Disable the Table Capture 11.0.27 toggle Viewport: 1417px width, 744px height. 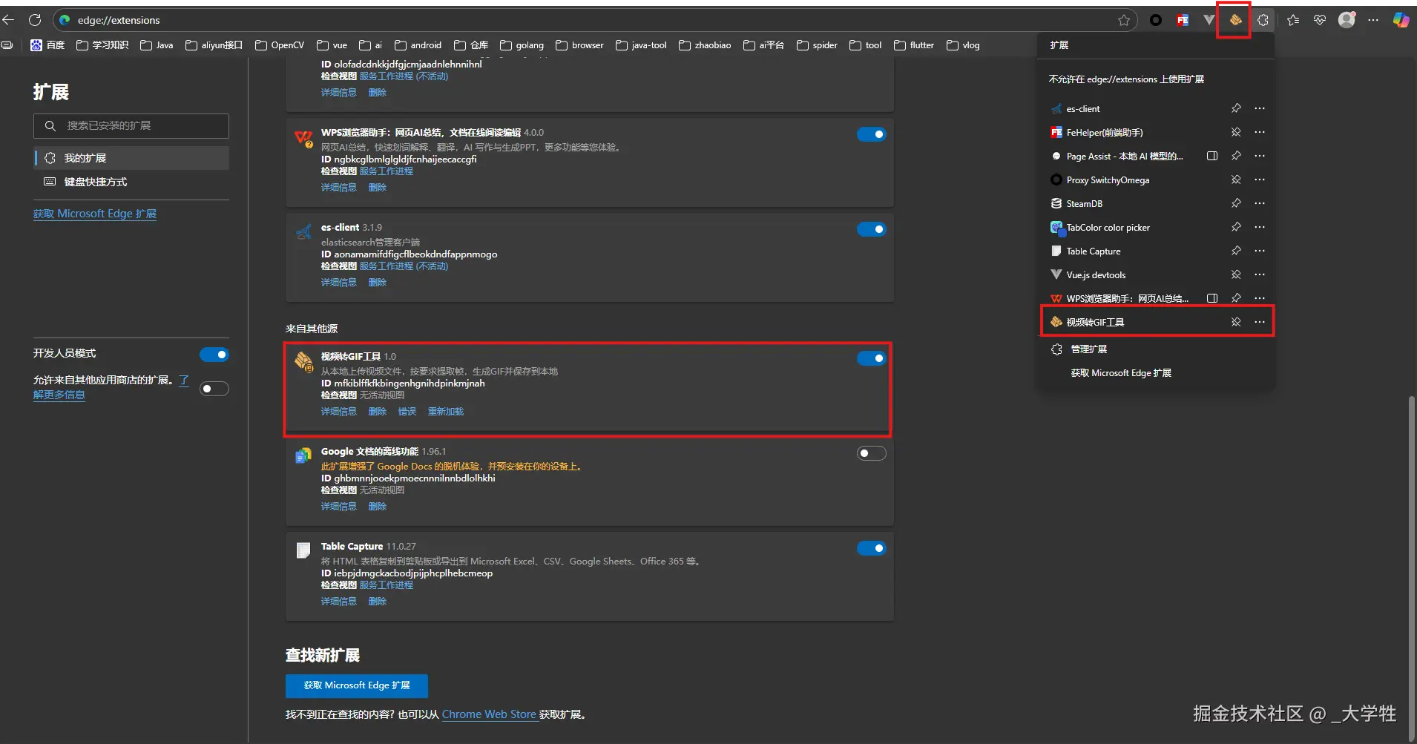872,548
